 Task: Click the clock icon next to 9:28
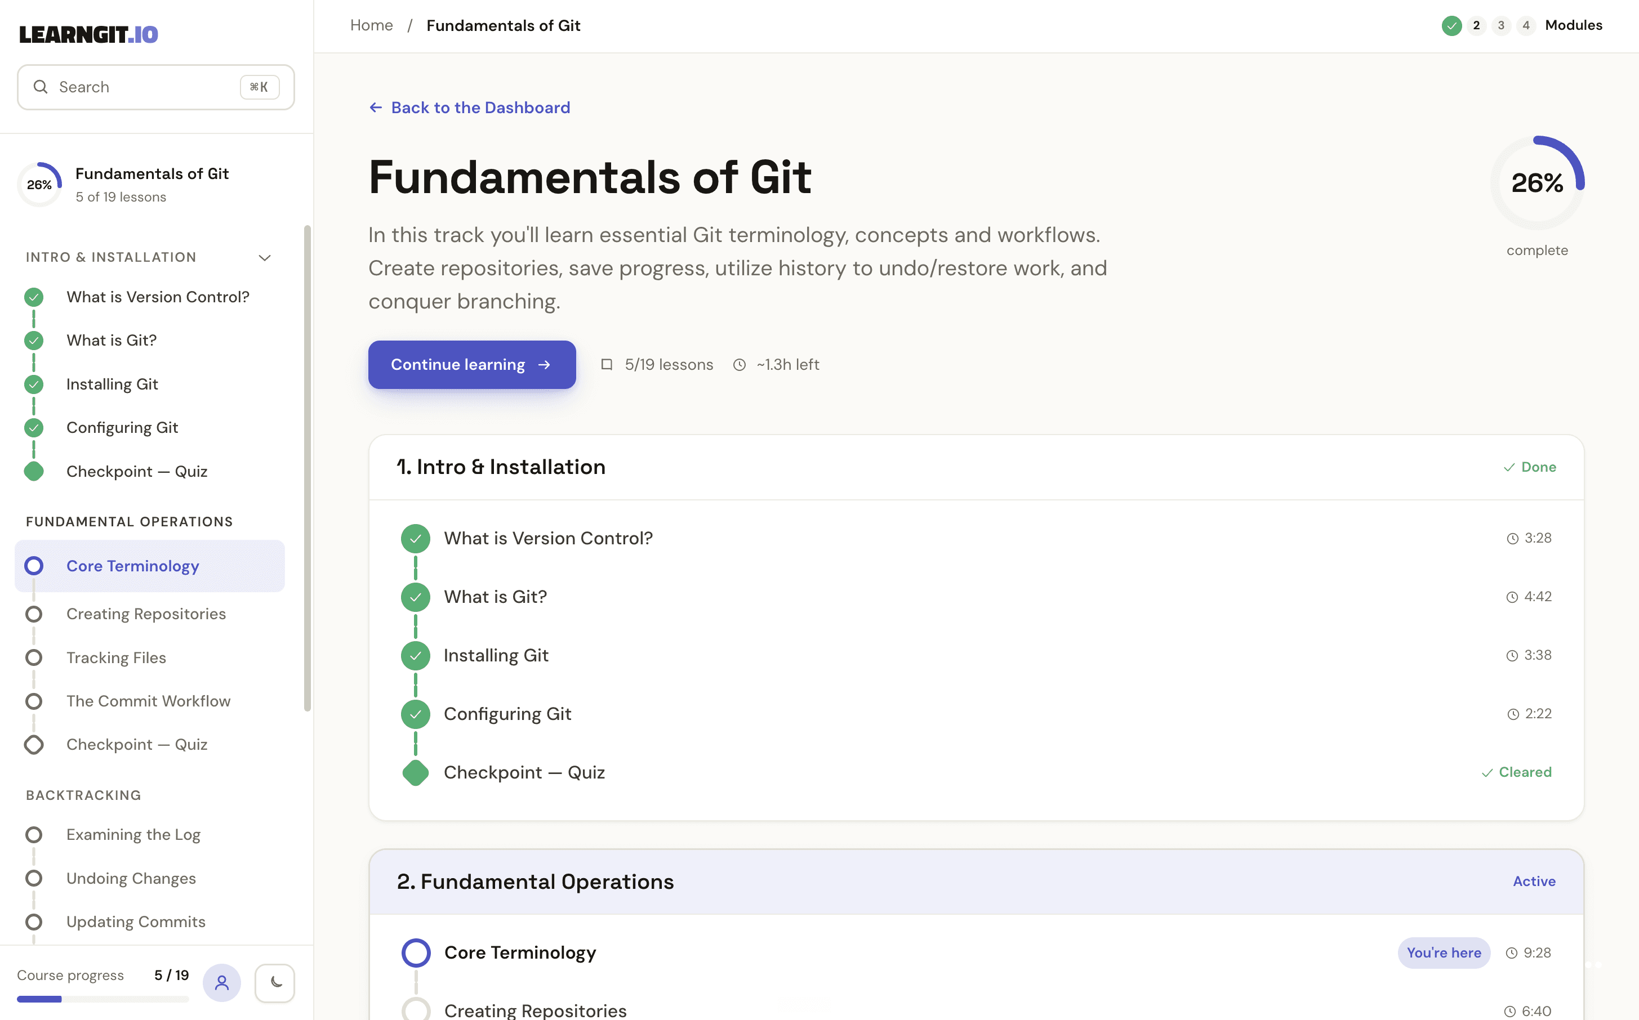(1512, 953)
